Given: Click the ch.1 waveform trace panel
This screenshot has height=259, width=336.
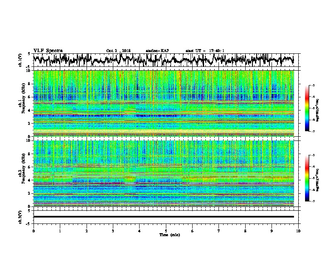Looking at the screenshot, I should 166,60.
